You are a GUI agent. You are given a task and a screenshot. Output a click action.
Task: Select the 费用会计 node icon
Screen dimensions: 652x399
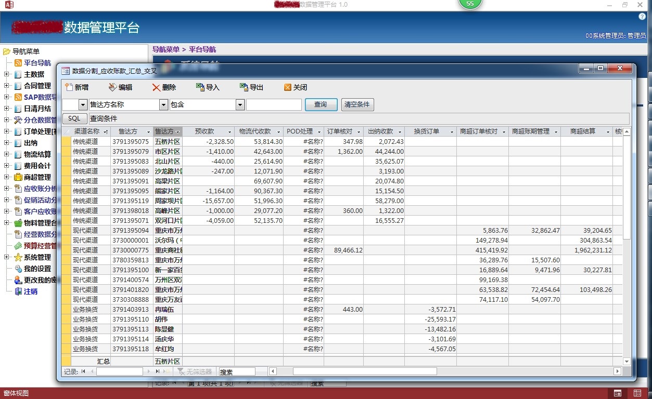[x=18, y=166]
